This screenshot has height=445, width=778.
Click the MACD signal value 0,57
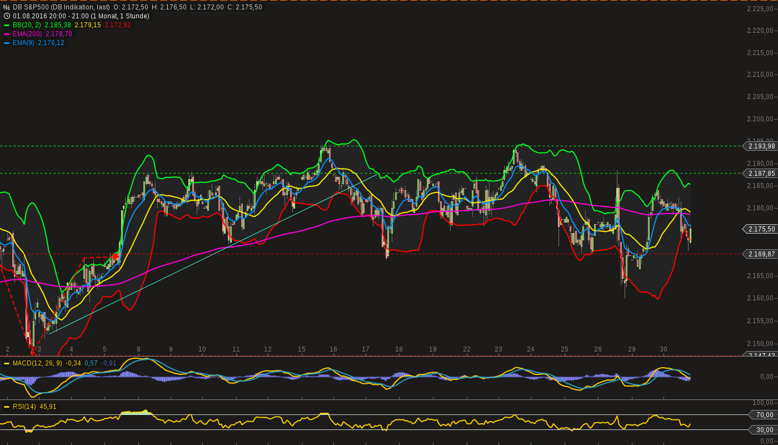pos(91,363)
